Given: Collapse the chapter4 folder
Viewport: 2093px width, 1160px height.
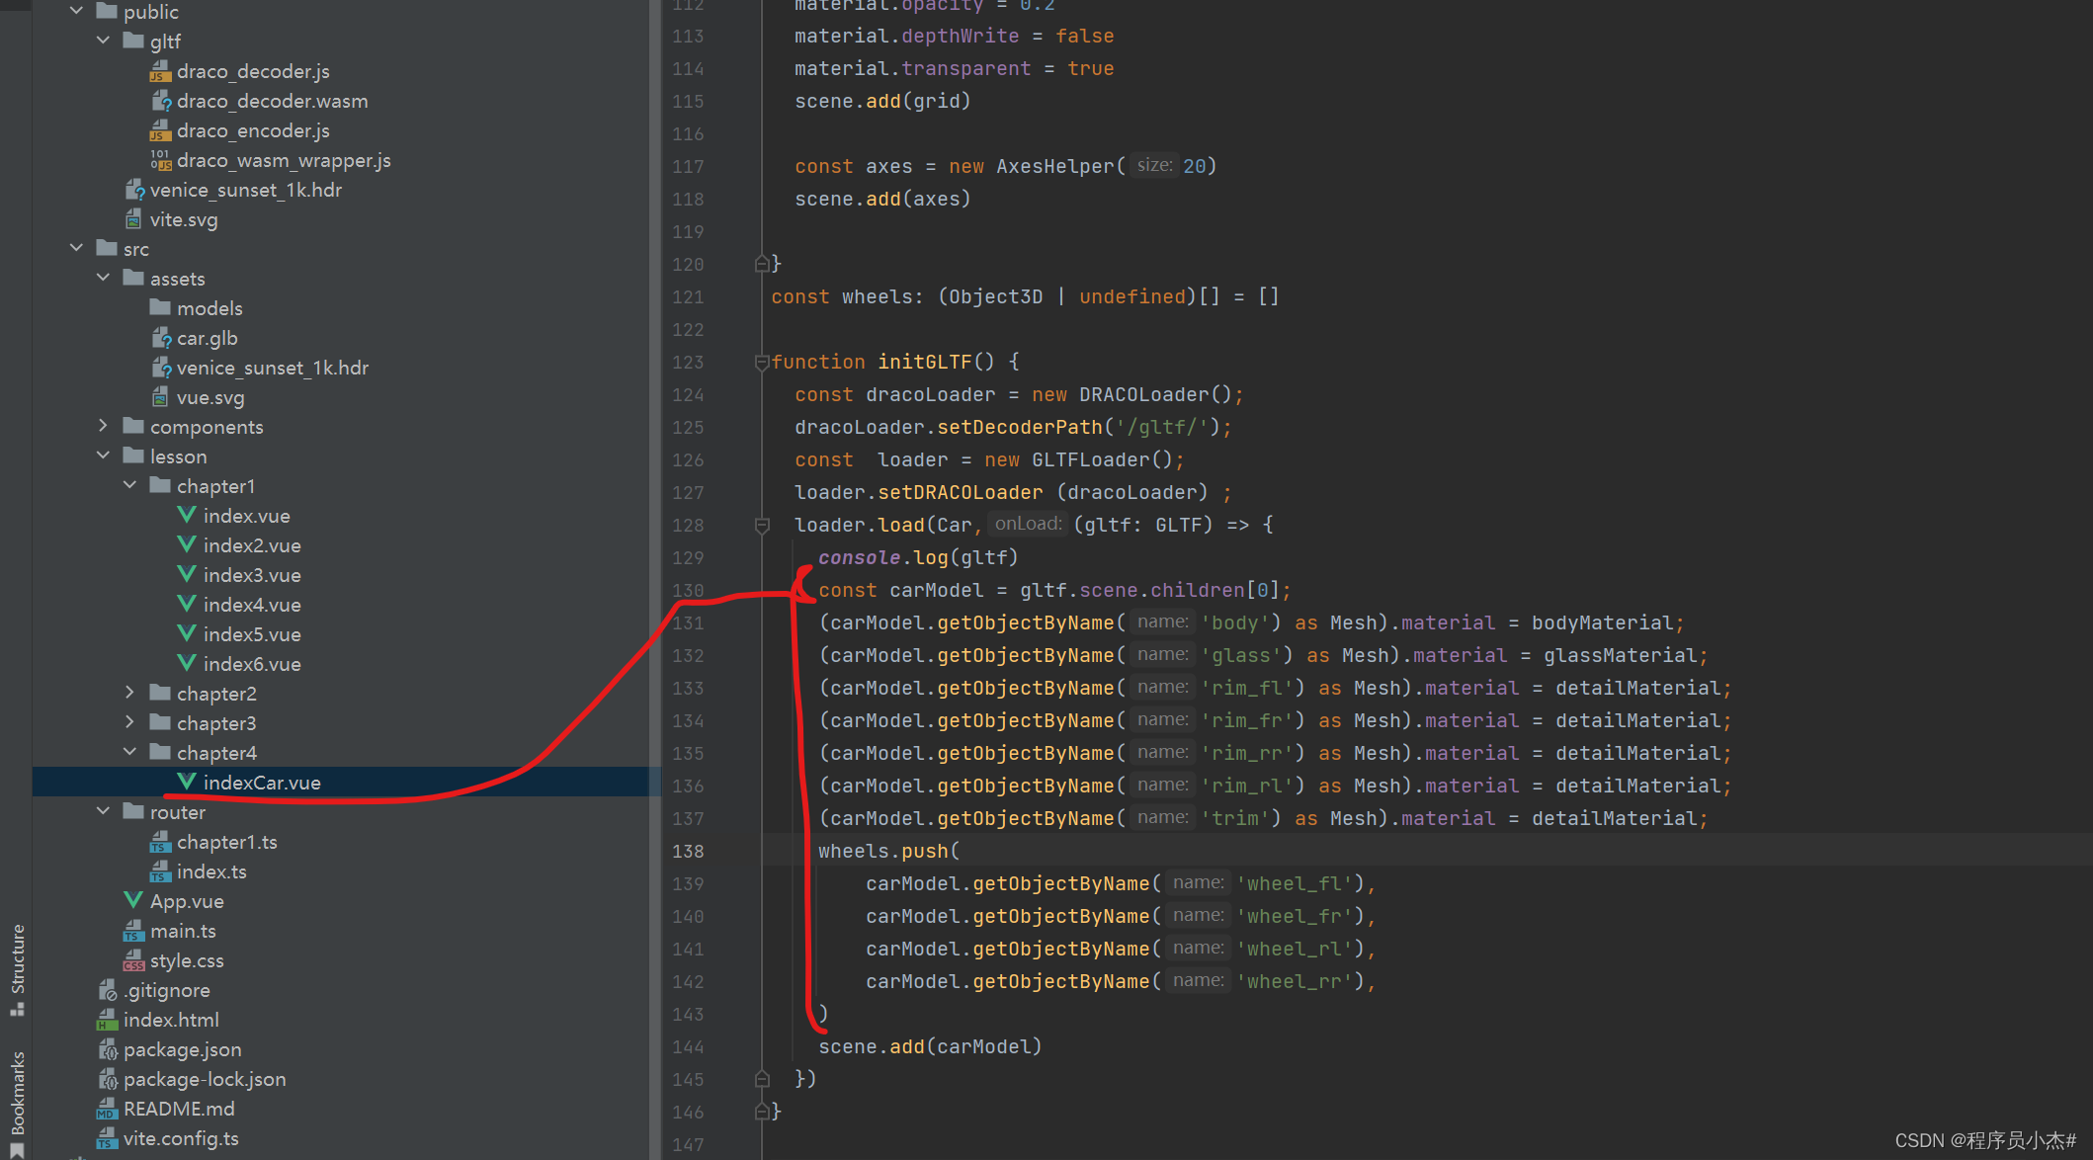Looking at the screenshot, I should pyautogui.click(x=129, y=752).
